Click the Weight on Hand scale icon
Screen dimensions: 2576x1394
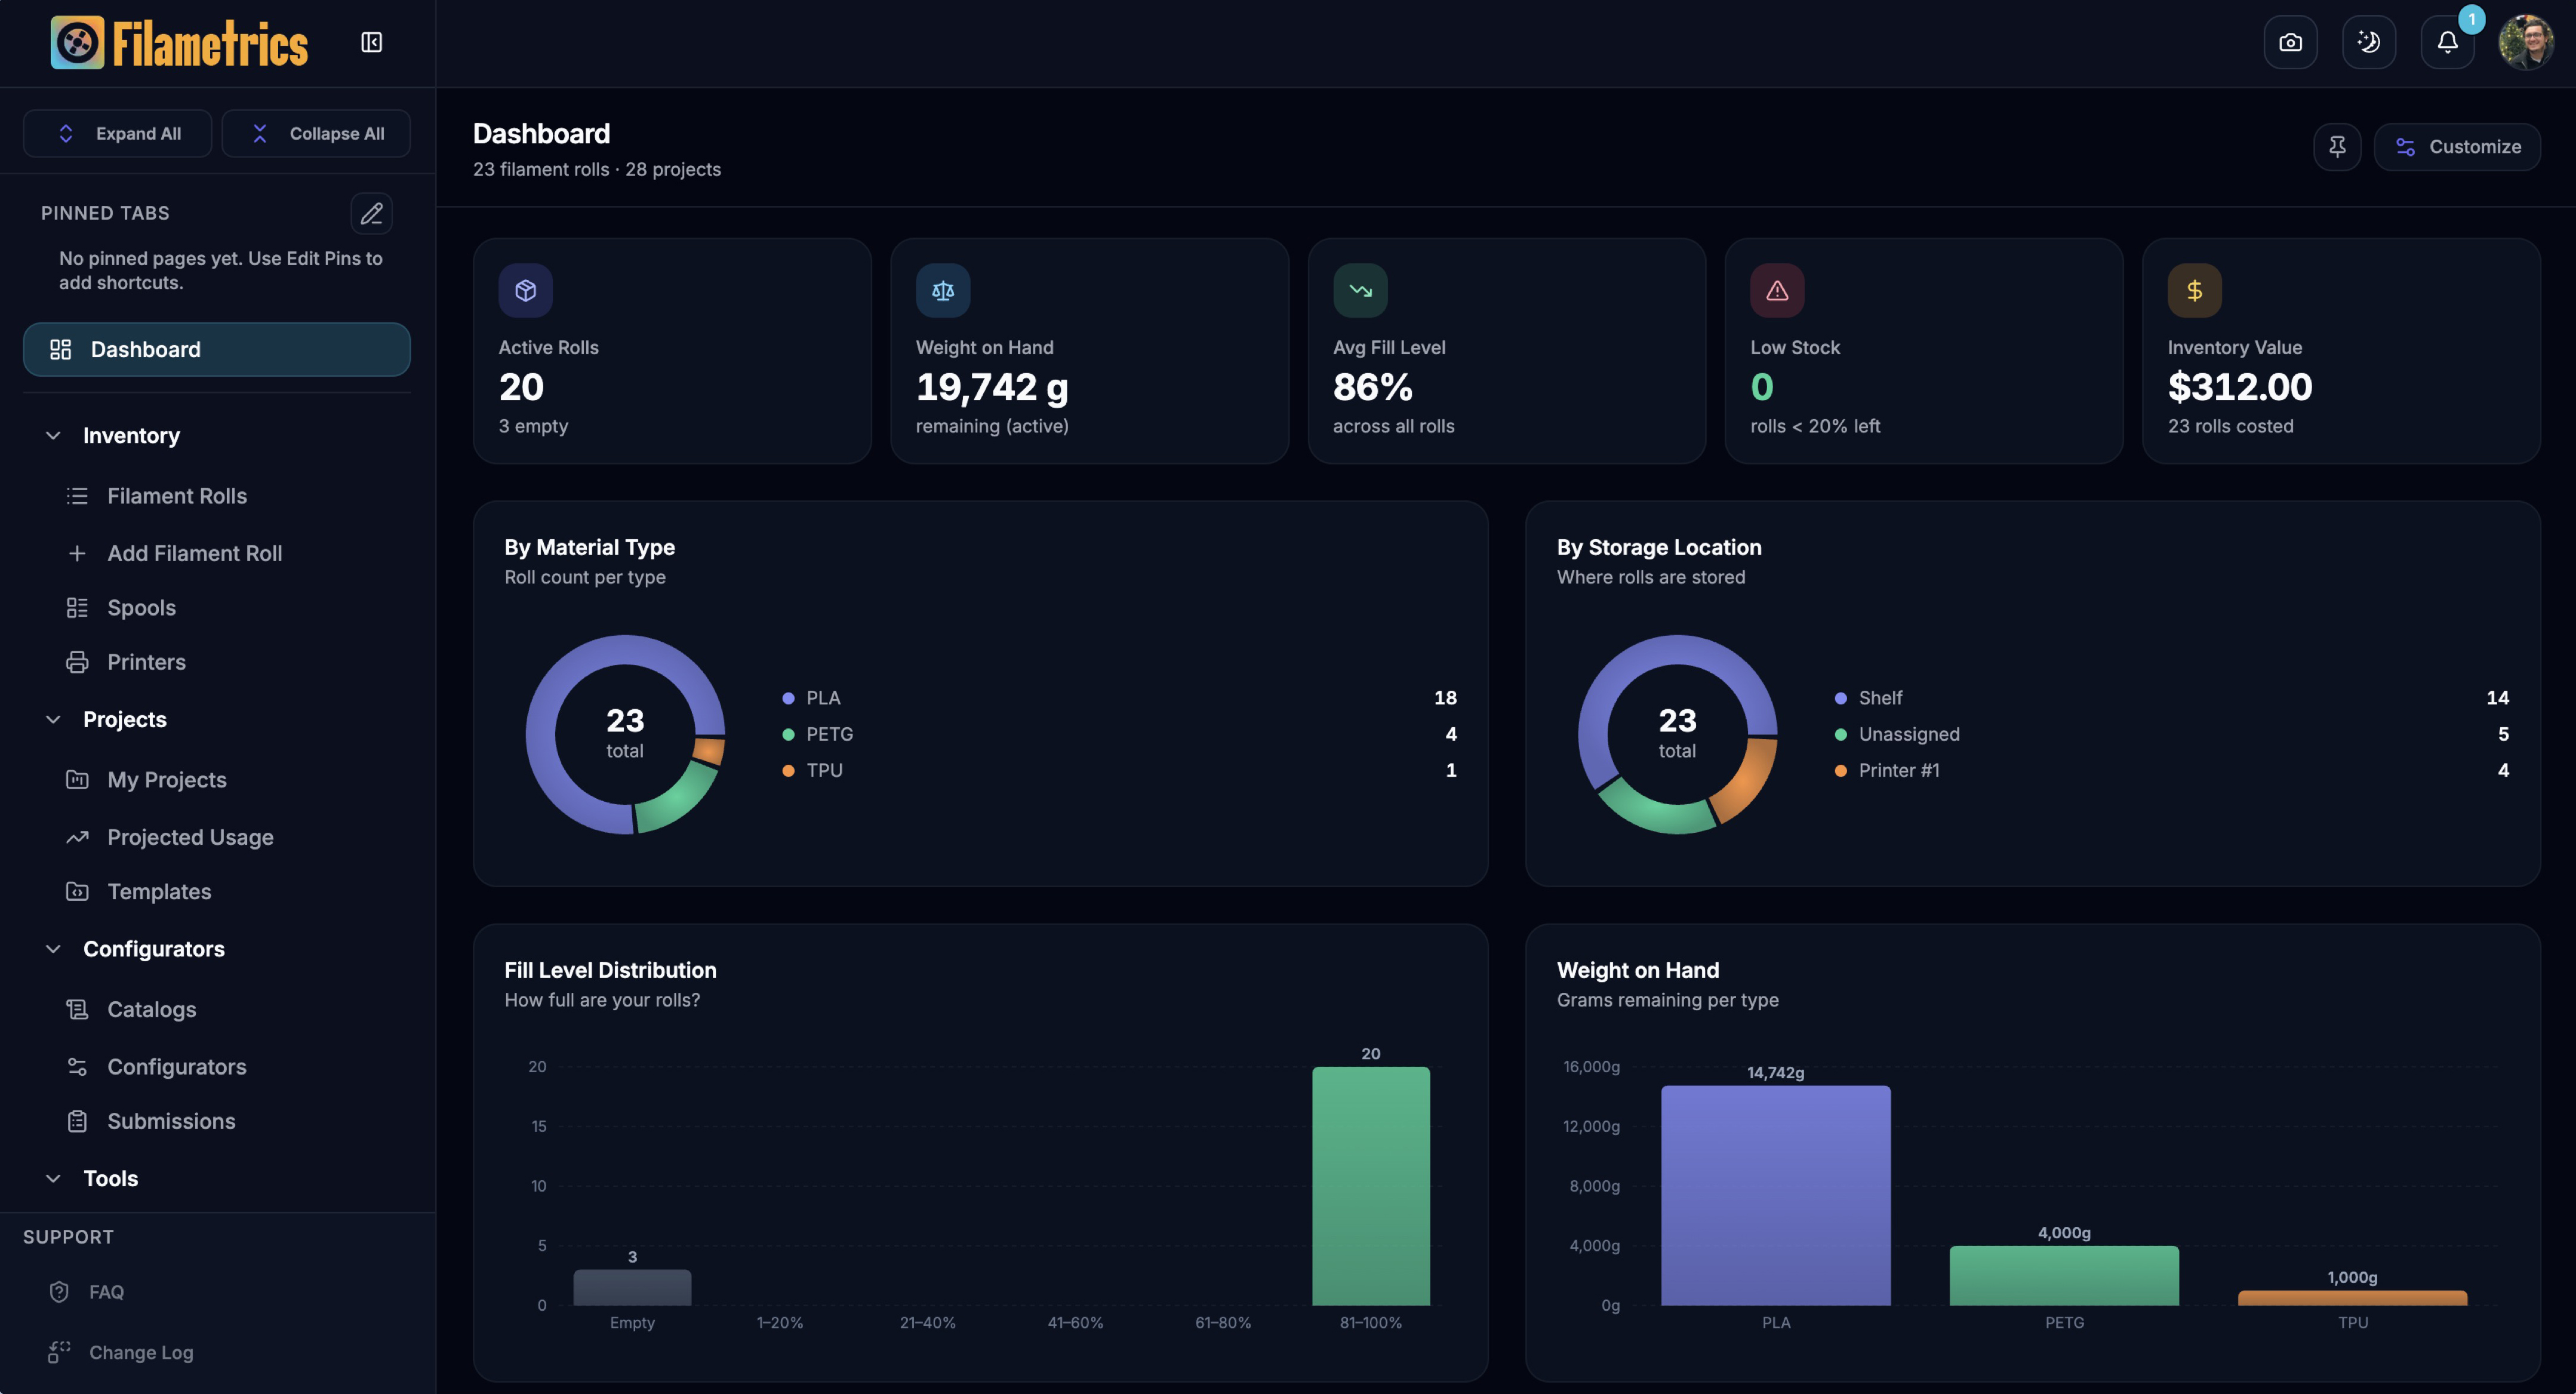pos(943,290)
